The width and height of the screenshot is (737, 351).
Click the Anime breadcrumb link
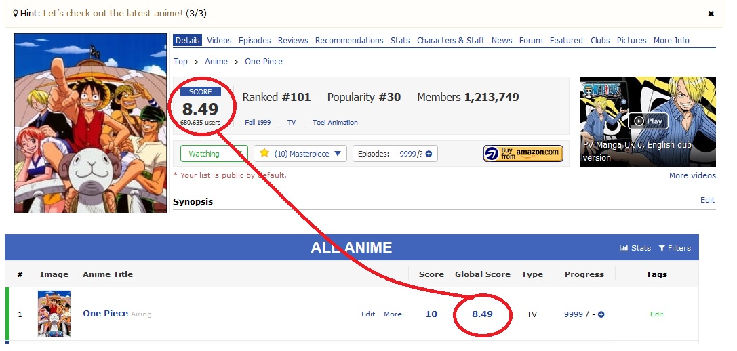pos(216,62)
